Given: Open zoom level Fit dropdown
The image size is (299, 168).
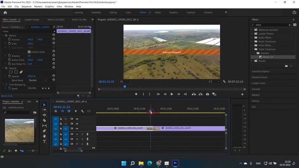Looking at the screenshot, I should click(x=125, y=82).
